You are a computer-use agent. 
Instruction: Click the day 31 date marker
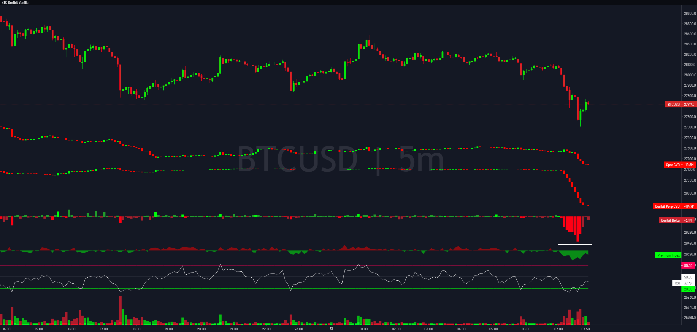click(331, 329)
